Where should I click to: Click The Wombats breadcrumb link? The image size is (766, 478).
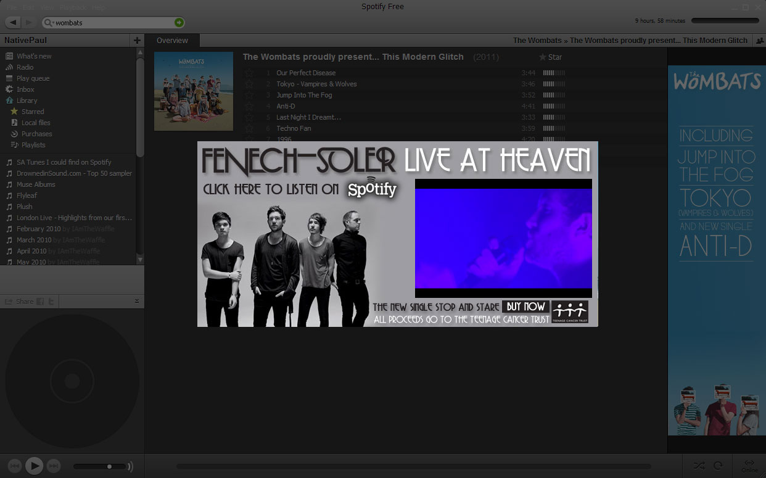(537, 41)
